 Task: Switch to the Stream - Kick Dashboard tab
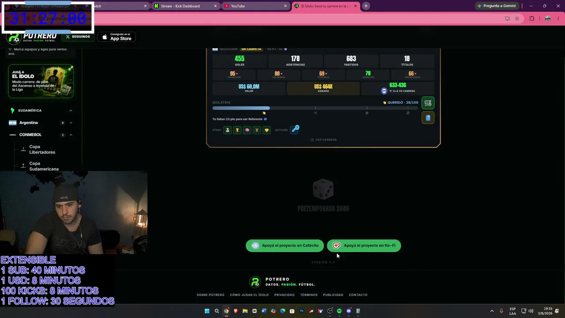(x=185, y=6)
